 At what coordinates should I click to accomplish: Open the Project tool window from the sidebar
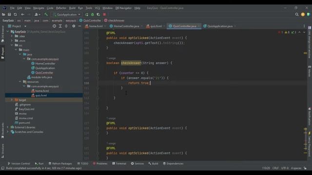[x=2, y=53]
